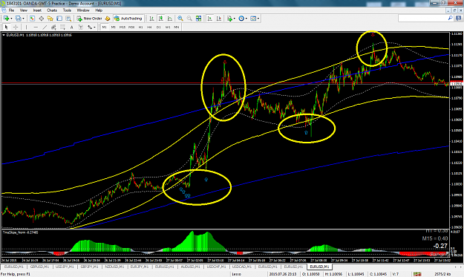The width and height of the screenshot is (464, 277).
Task: Tile the chart windows
Action: pos(198,19)
